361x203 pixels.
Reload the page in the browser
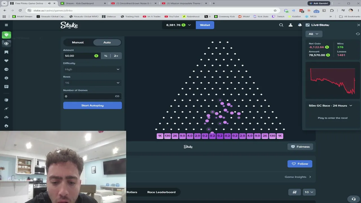[x=20, y=10]
